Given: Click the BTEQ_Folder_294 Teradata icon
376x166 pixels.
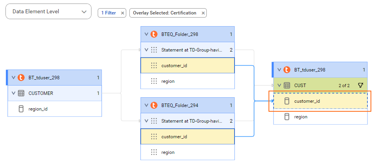Looking at the screenshot, I should tap(154, 105).
